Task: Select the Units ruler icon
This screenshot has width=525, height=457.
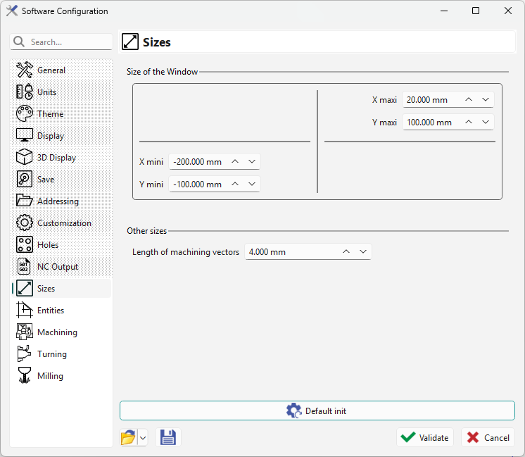Action: (25, 92)
